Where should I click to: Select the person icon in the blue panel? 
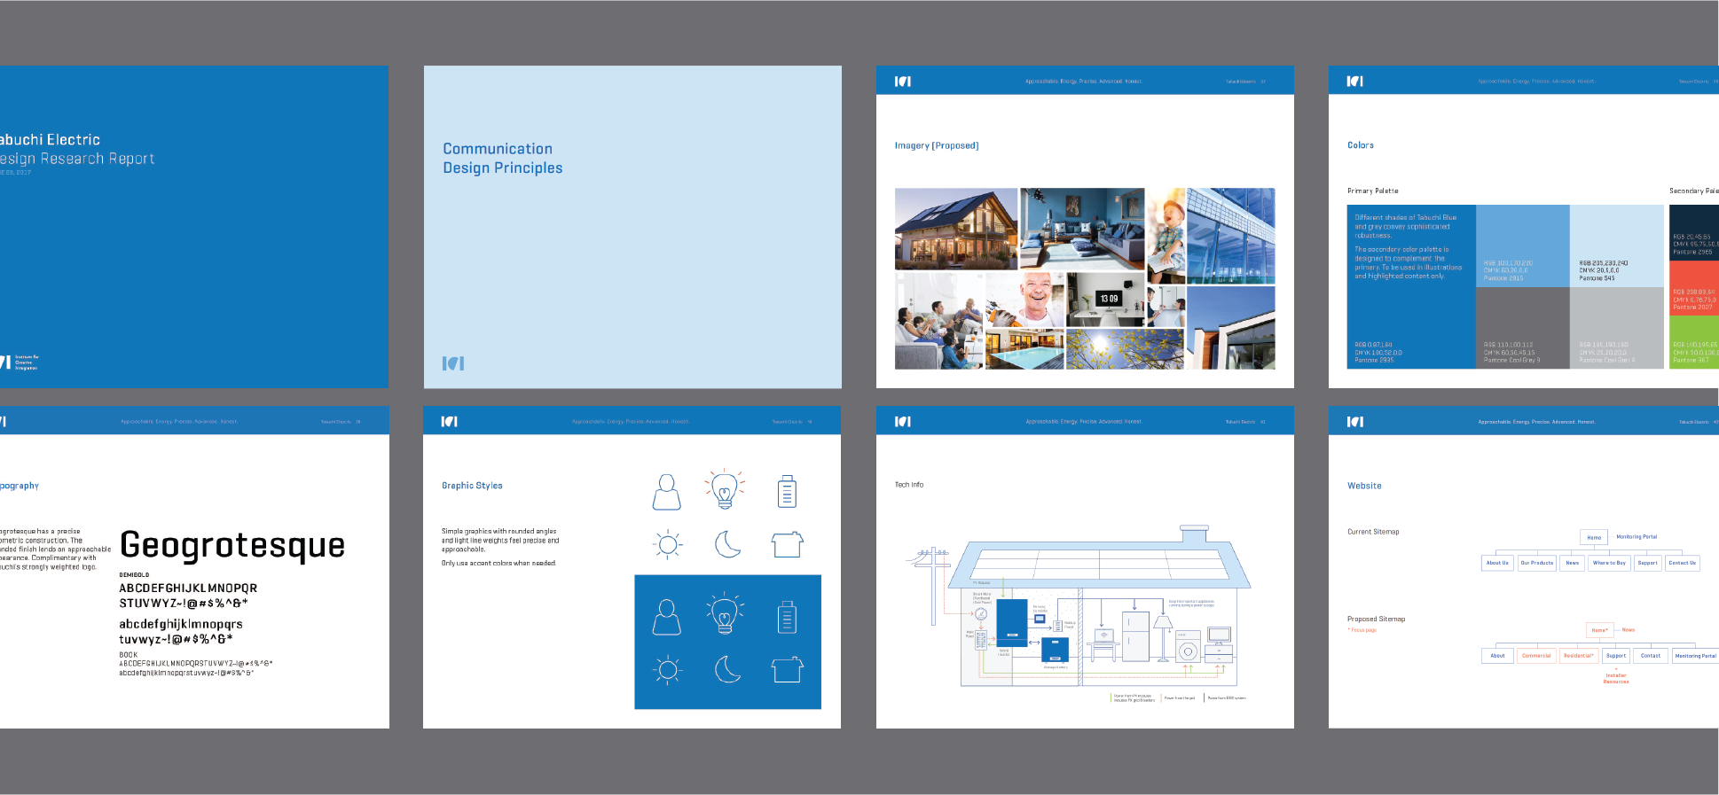(x=667, y=617)
